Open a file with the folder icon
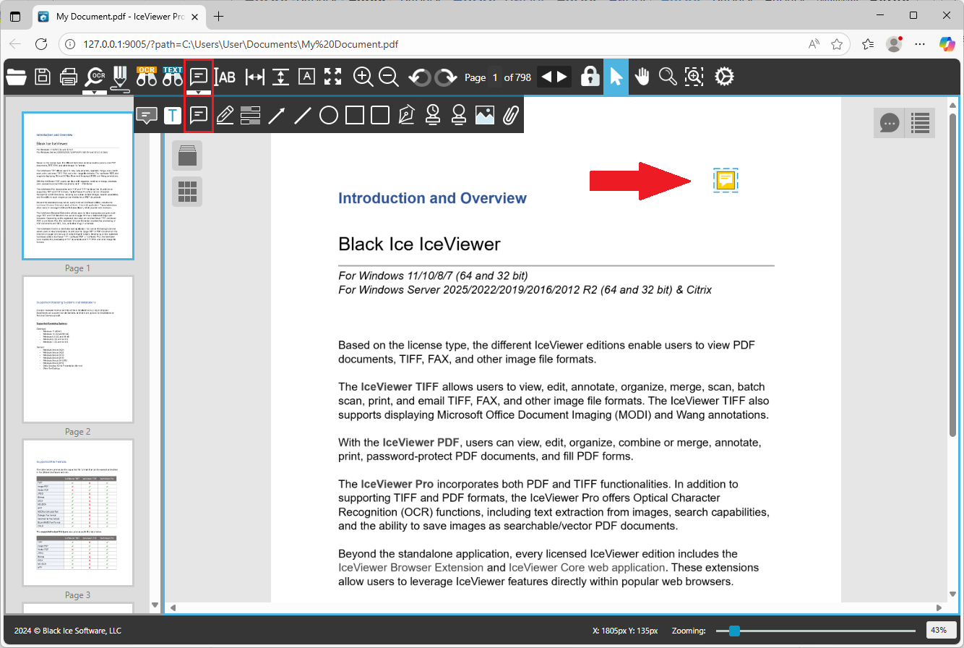Viewport: 964px width, 648px height. [16, 77]
